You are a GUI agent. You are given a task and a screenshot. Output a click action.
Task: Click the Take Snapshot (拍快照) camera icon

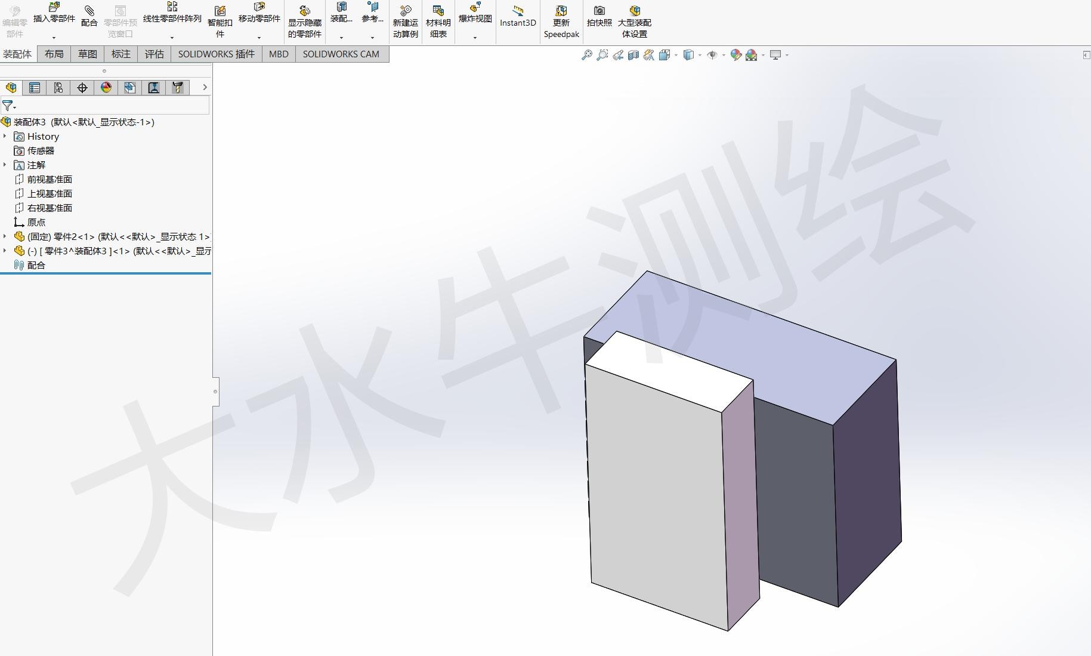[x=599, y=16]
